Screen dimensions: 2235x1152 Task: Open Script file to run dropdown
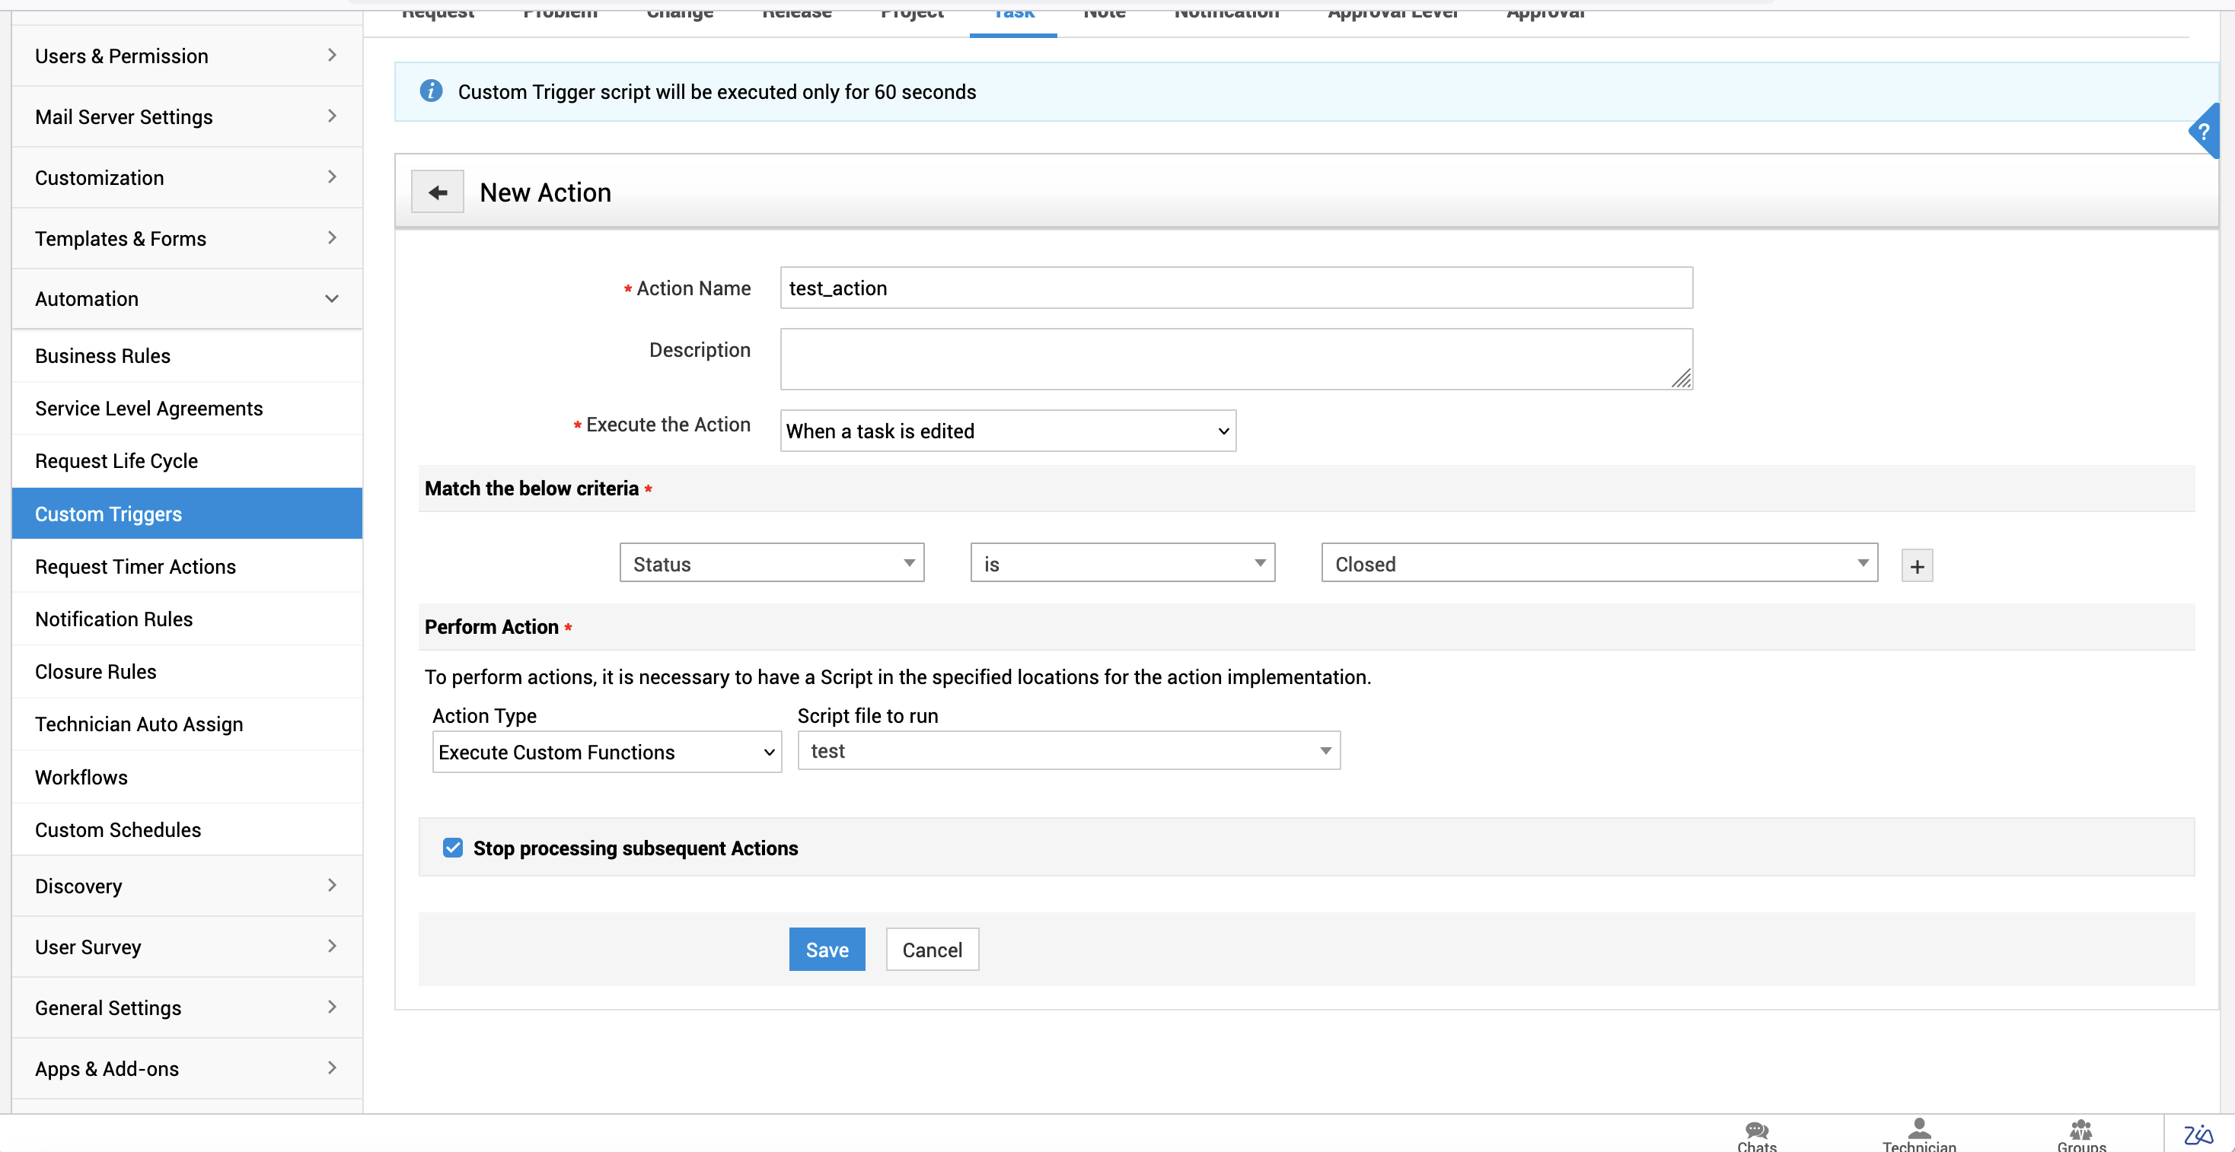coord(1068,751)
